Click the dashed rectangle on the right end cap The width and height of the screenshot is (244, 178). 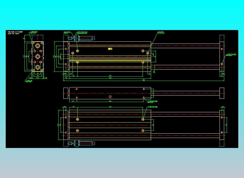click(x=222, y=38)
